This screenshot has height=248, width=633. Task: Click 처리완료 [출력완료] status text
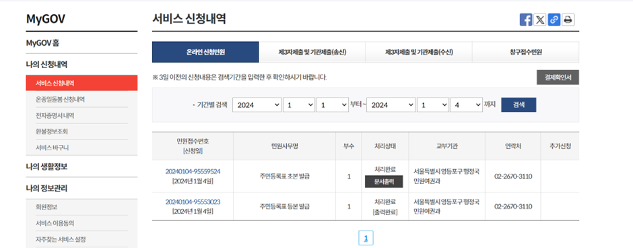(x=385, y=206)
